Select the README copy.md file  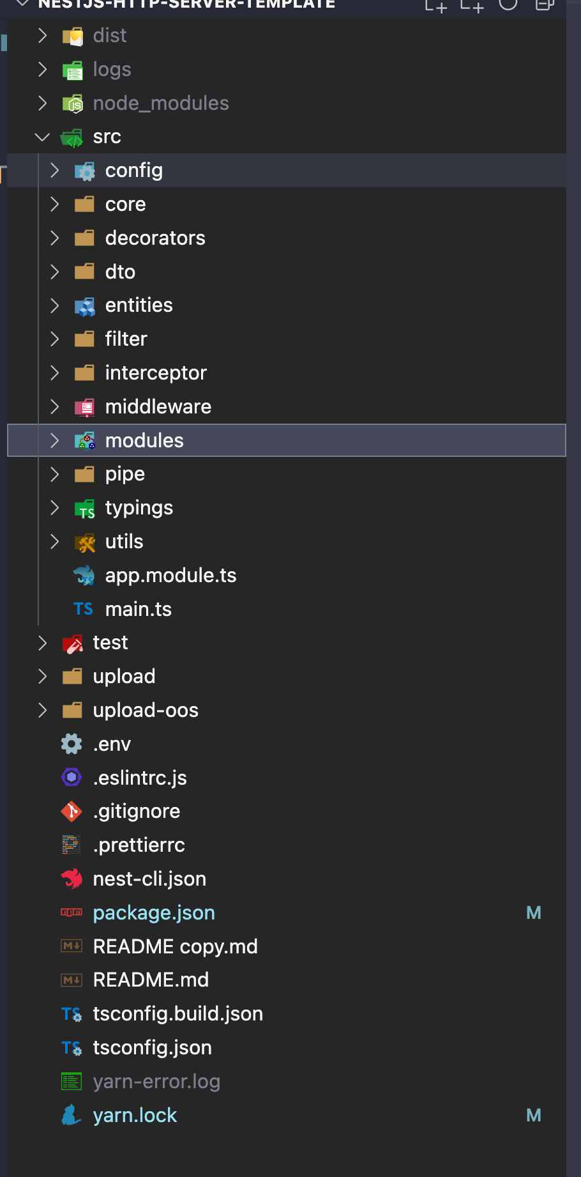click(x=175, y=946)
